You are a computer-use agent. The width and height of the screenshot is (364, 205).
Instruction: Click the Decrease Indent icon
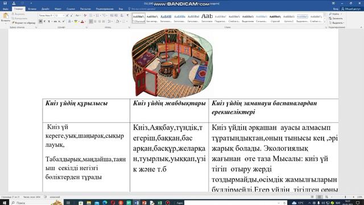pos(111,15)
